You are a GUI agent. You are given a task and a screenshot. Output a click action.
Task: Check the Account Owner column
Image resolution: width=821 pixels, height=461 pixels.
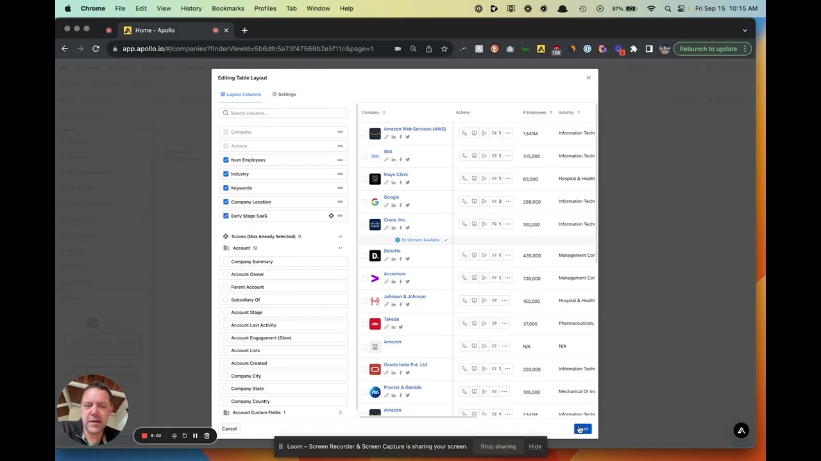226,274
